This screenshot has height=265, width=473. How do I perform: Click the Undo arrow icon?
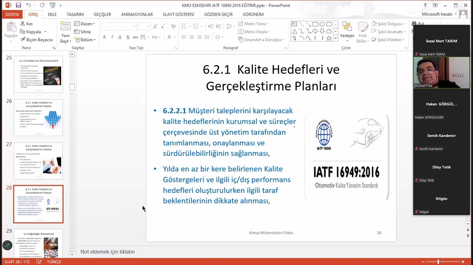click(x=28, y=5)
